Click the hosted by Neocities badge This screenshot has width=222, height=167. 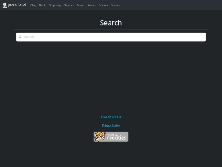tap(111, 136)
